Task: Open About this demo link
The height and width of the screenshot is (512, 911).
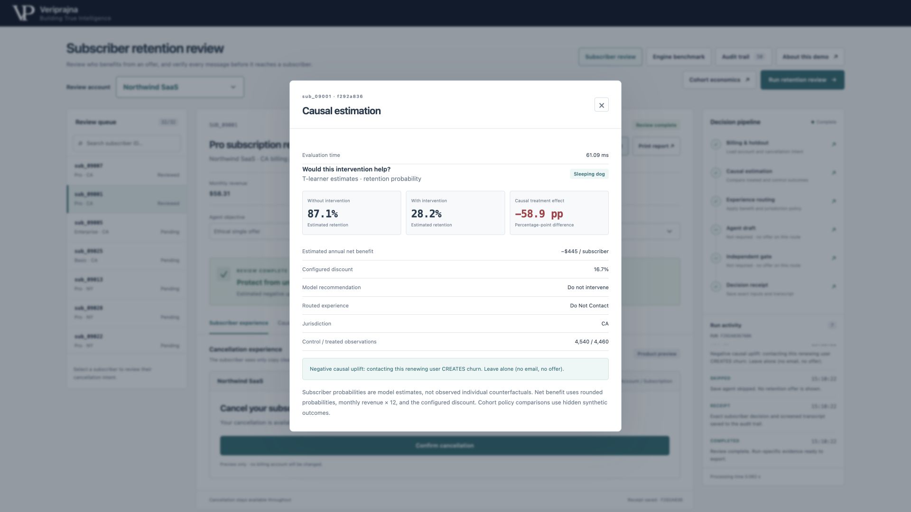Action: pyautogui.click(x=810, y=57)
